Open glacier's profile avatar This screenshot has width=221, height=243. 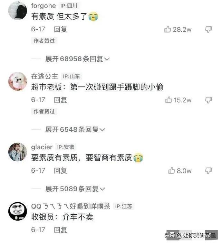(18, 152)
